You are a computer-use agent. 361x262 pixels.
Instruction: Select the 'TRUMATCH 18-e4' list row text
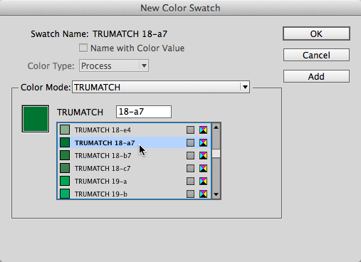pyautogui.click(x=103, y=130)
